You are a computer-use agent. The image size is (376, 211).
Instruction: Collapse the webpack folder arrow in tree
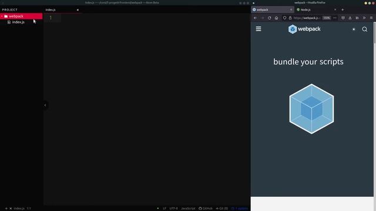2,16
